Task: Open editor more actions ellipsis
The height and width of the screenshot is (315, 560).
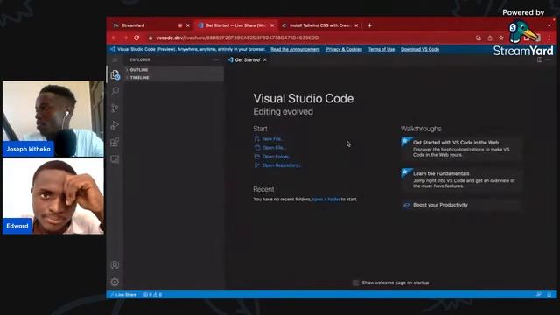Action: pos(549,59)
